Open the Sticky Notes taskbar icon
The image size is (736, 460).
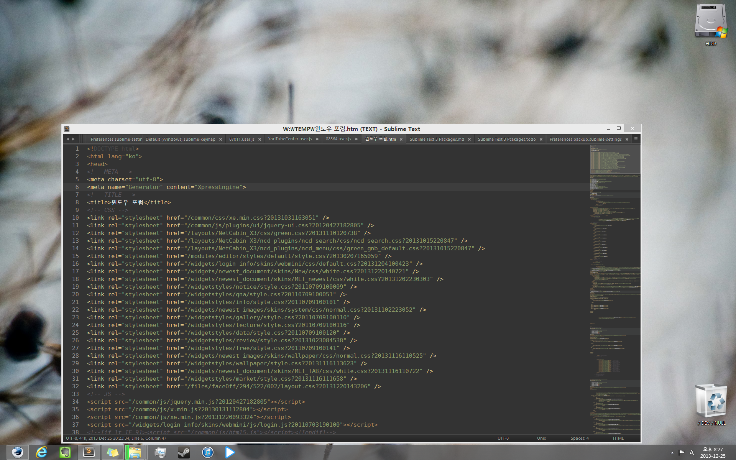click(x=112, y=452)
